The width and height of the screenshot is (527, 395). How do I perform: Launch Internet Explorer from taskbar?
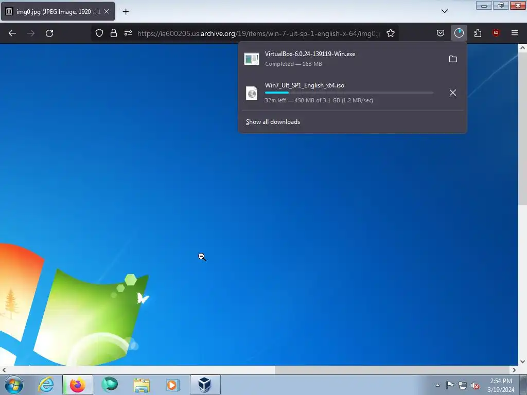46,385
